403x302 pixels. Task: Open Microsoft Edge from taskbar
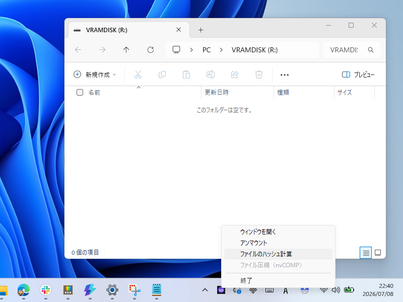pyautogui.click(x=23, y=290)
